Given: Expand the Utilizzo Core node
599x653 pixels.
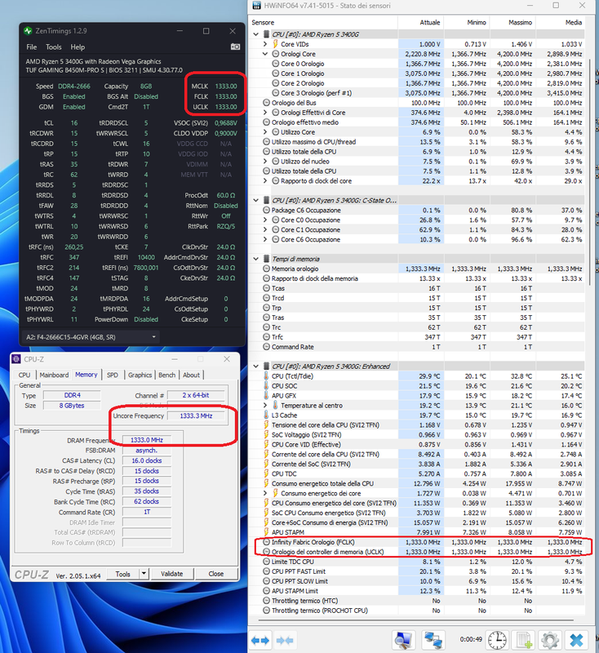Looking at the screenshot, I should (x=265, y=132).
